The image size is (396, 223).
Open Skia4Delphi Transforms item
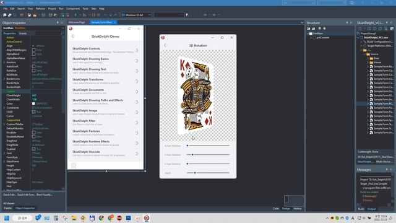click(x=105, y=81)
